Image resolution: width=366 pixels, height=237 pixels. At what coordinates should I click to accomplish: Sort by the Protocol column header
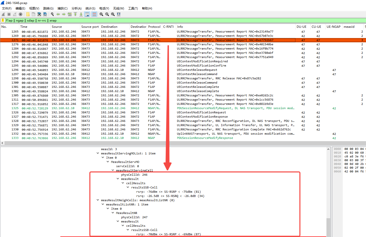[x=154, y=27]
